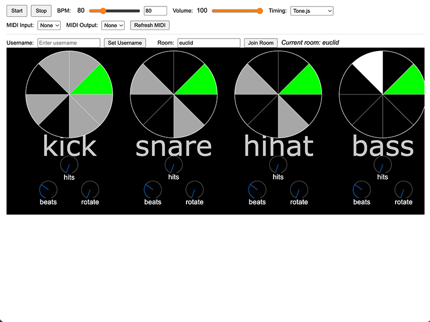Click on the BPM slider track
Viewport: 430px width, 322px height.
point(114,11)
